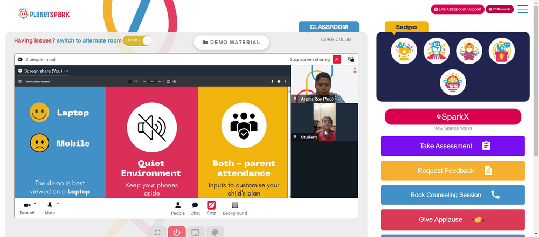Image resolution: width=539 pixels, height=237 pixels.
Task: Select the wizard gnome badge
Action: (469, 51)
